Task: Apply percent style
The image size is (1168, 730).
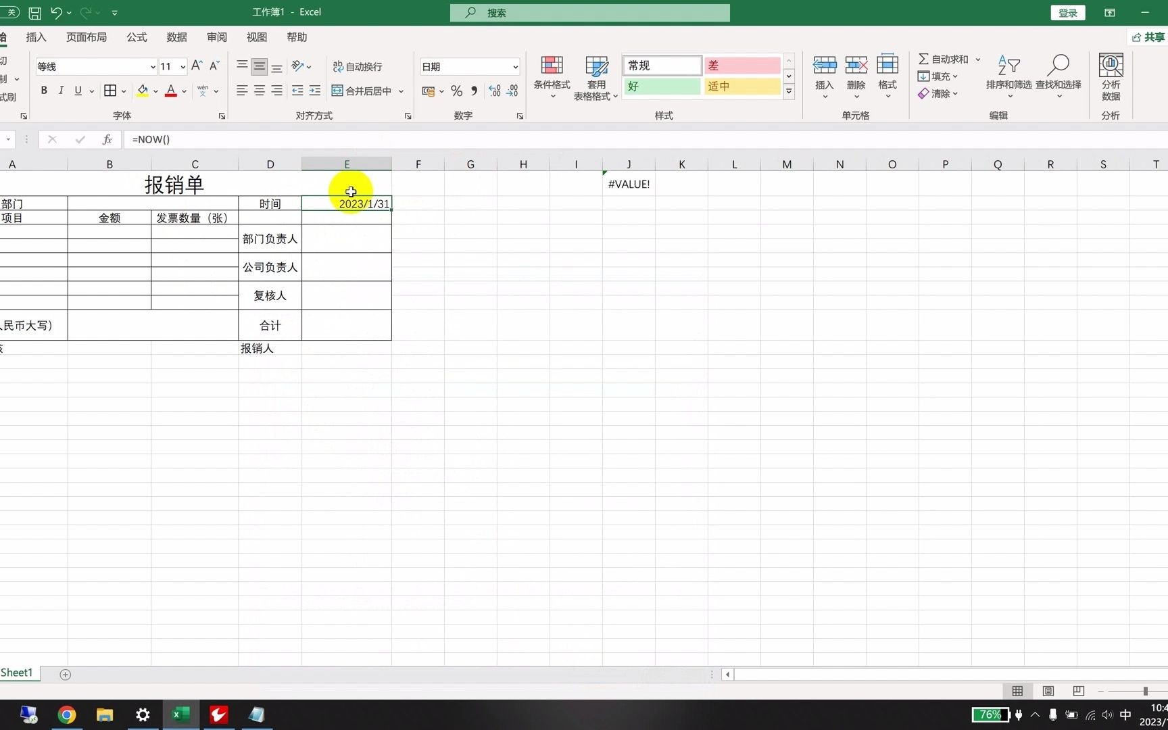Action: tap(457, 91)
